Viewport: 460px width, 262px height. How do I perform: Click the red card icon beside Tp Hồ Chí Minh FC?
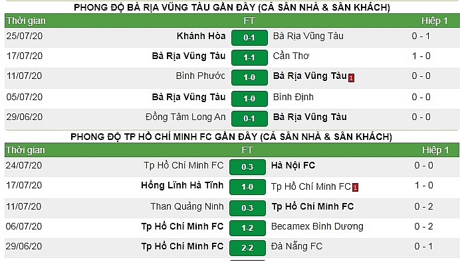pos(355,187)
